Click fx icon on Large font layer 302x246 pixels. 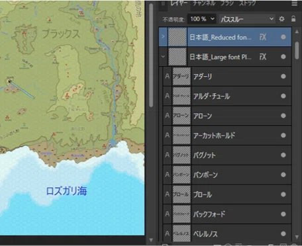(263, 57)
